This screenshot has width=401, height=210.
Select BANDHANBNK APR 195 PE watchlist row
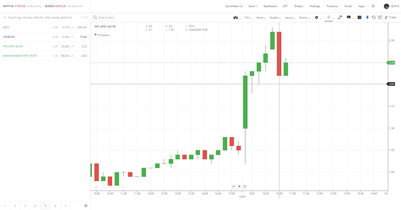tap(45, 56)
